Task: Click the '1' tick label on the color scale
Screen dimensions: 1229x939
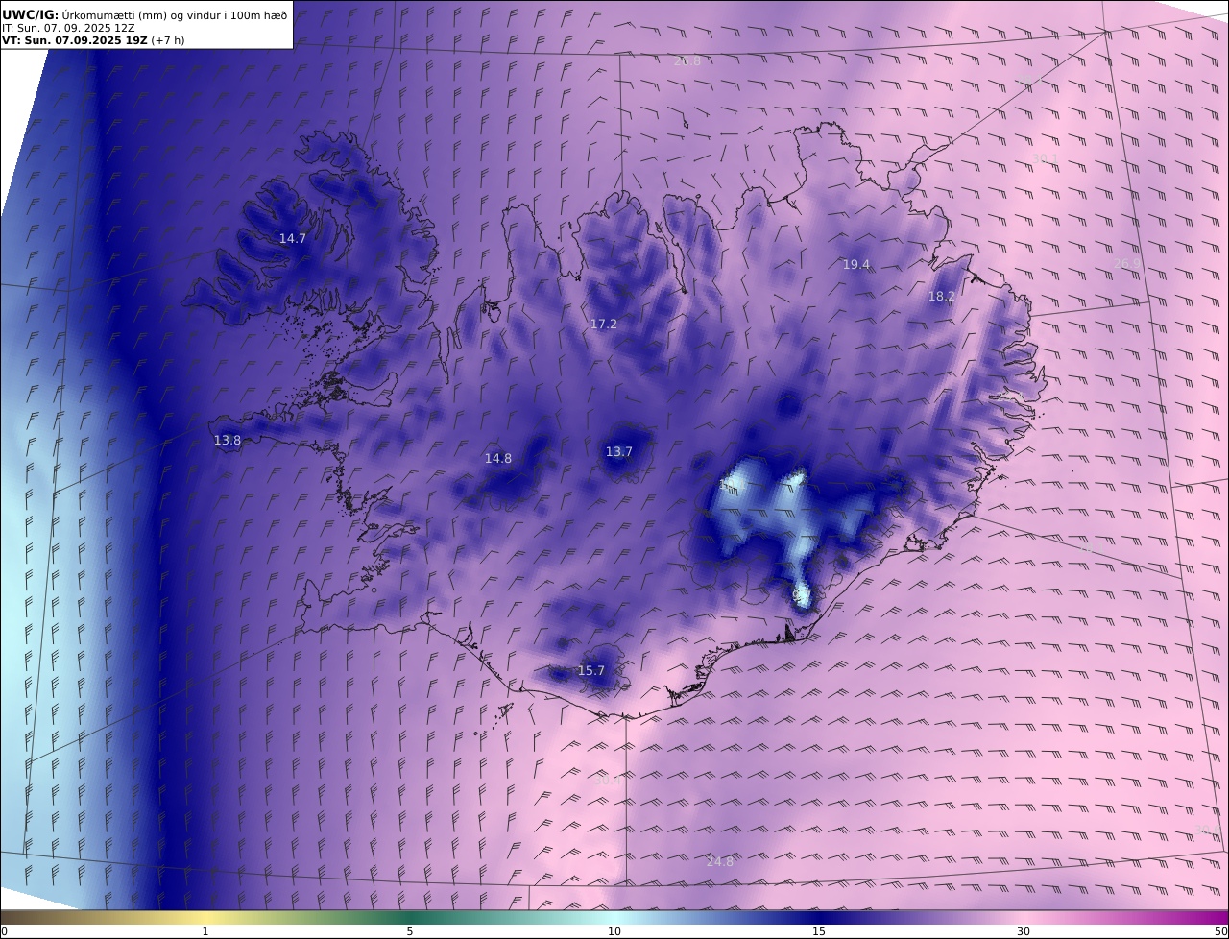Action: [x=205, y=931]
